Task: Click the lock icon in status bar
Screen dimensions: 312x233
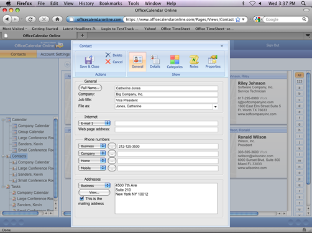Action: [x=304, y=230]
